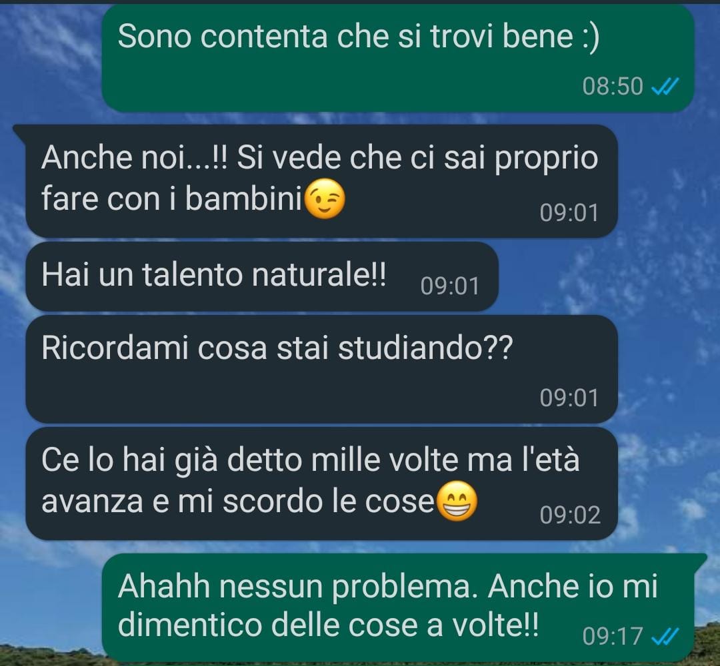This screenshot has height=666, width=720.
Task: Tap the 'Ahahh nessun problema' message
Action: click(397, 607)
